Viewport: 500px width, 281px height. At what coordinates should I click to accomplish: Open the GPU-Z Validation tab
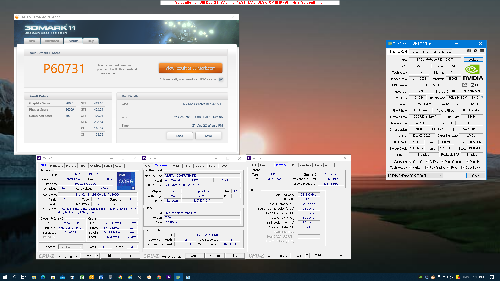(x=445, y=52)
